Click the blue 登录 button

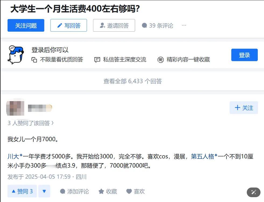(244, 55)
